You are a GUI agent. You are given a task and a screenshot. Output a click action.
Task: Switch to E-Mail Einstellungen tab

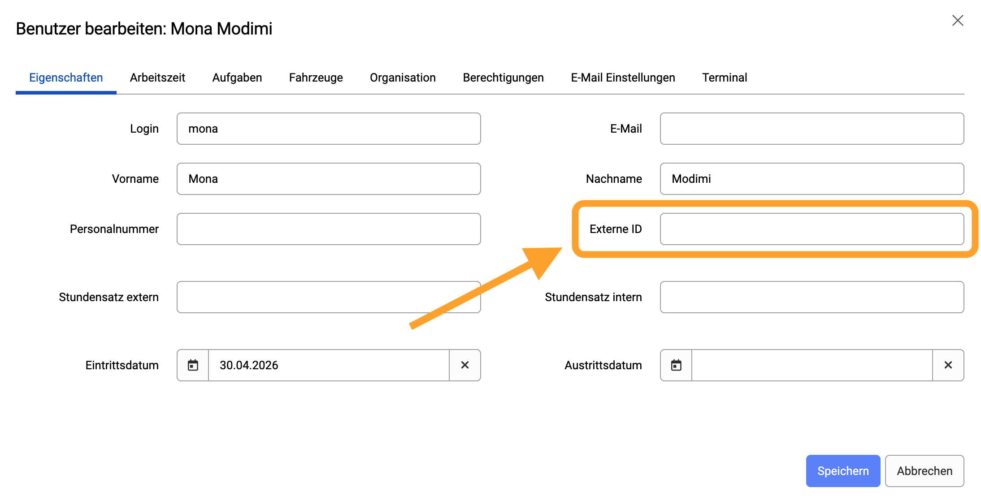click(x=623, y=78)
